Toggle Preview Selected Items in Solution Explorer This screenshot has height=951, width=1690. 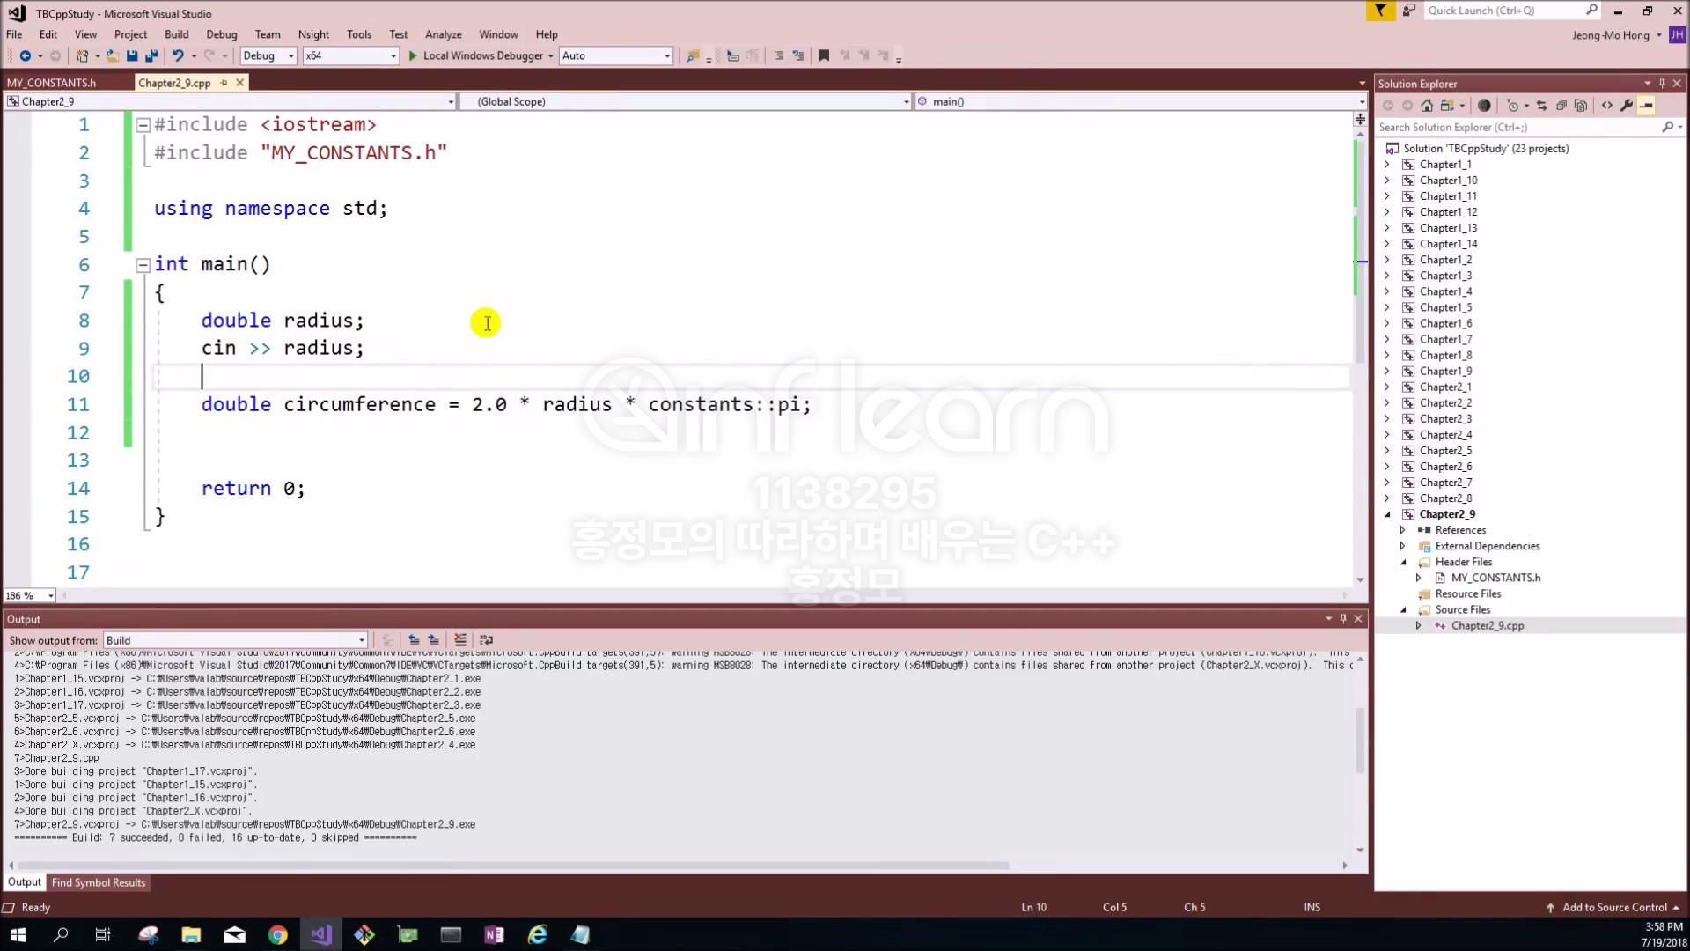1646,106
